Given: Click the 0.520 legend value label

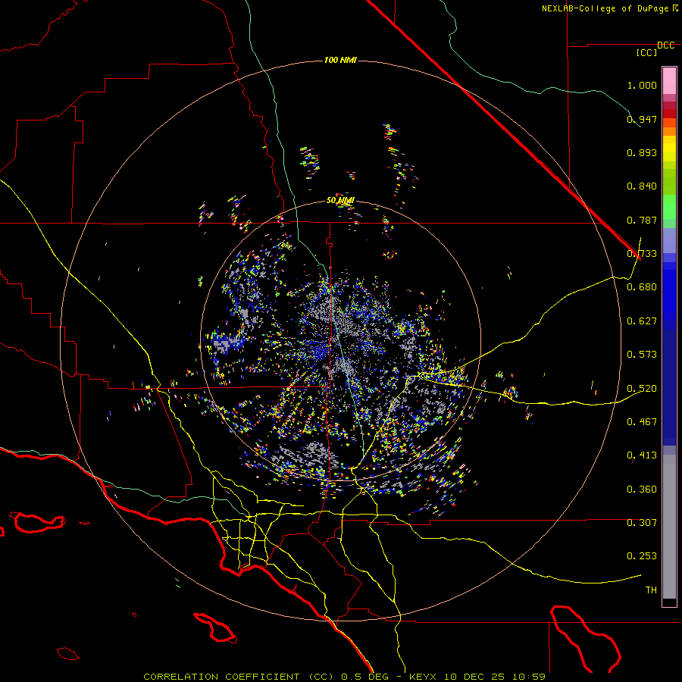Looking at the screenshot, I should click(641, 388).
